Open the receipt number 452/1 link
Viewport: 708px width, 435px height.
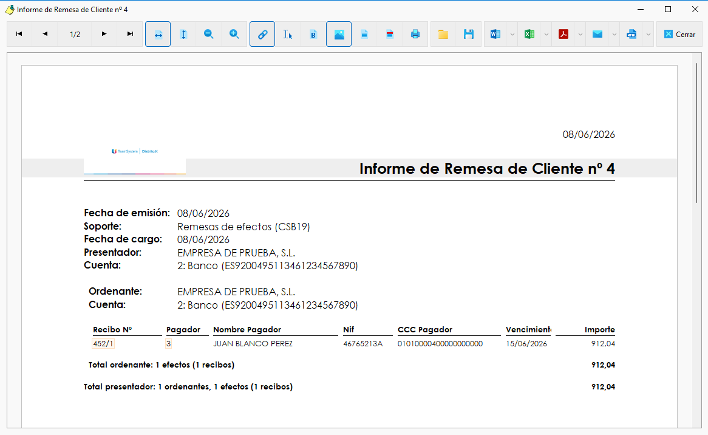103,344
